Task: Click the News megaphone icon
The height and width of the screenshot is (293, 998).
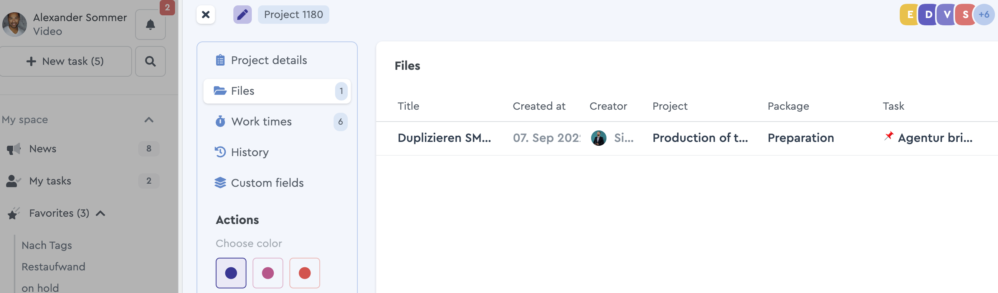Action: click(x=13, y=149)
